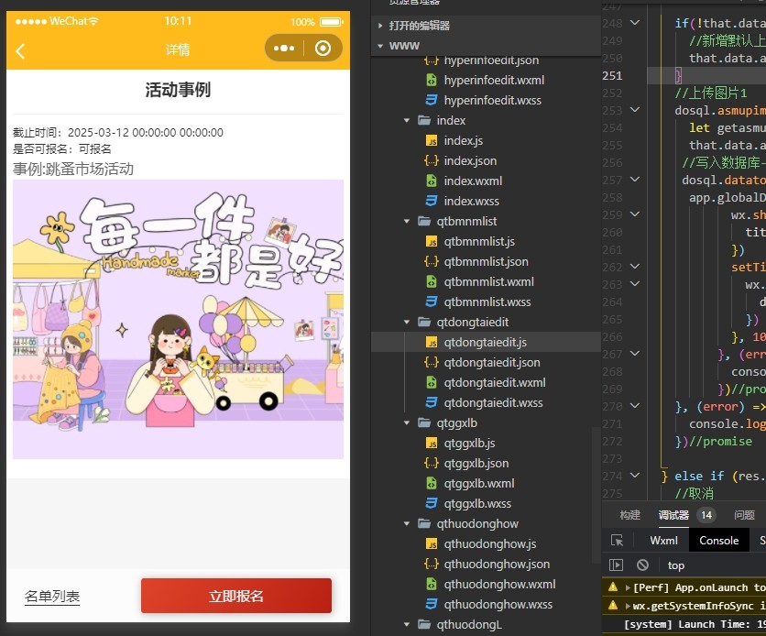The image size is (766, 636).
Task: Open index.wxml file
Action: click(x=473, y=181)
